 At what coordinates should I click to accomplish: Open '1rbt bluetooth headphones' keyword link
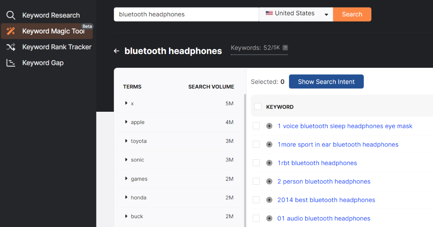coord(317,163)
